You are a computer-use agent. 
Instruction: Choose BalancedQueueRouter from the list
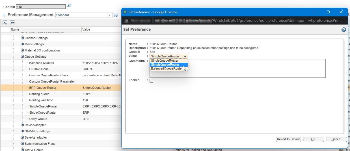click(x=167, y=68)
